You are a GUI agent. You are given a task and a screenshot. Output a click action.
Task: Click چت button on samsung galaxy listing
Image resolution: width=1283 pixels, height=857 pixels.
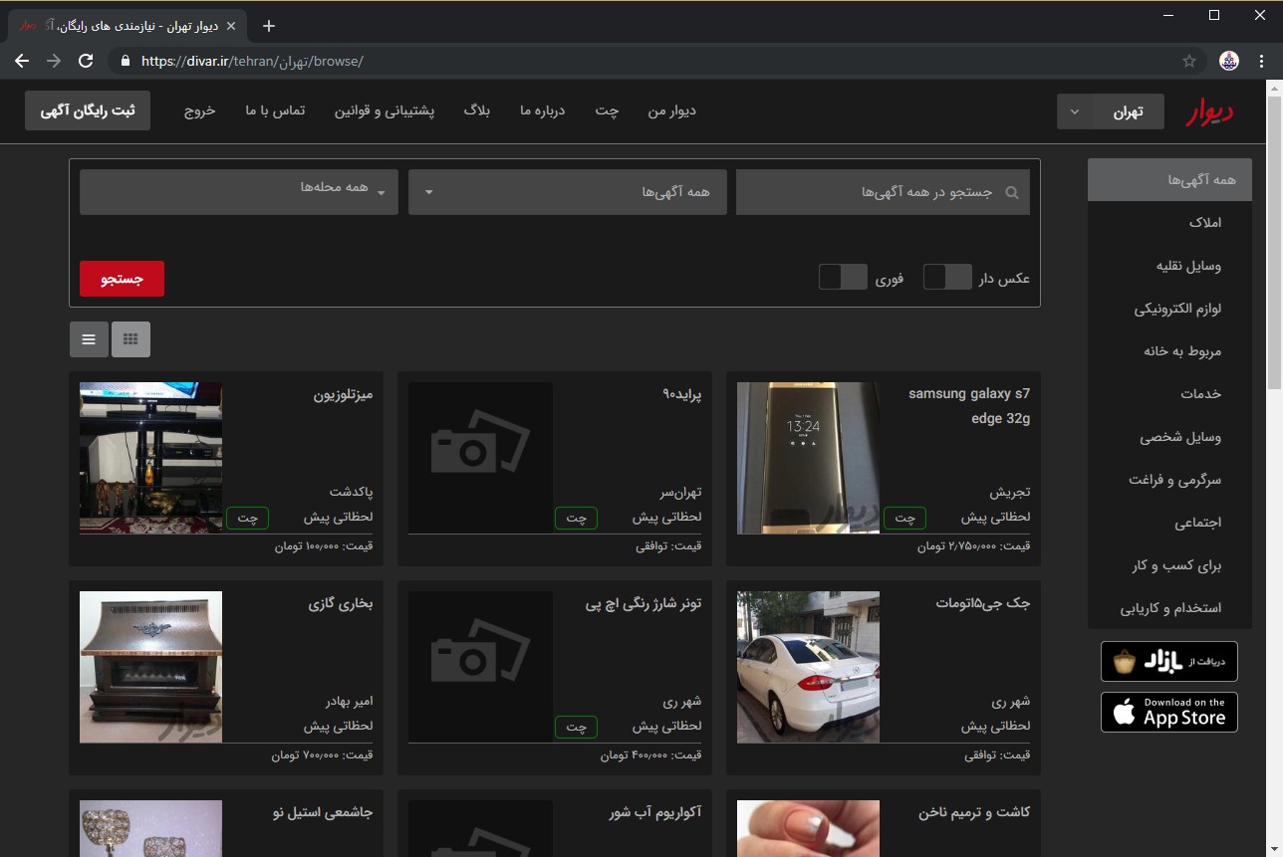point(904,518)
